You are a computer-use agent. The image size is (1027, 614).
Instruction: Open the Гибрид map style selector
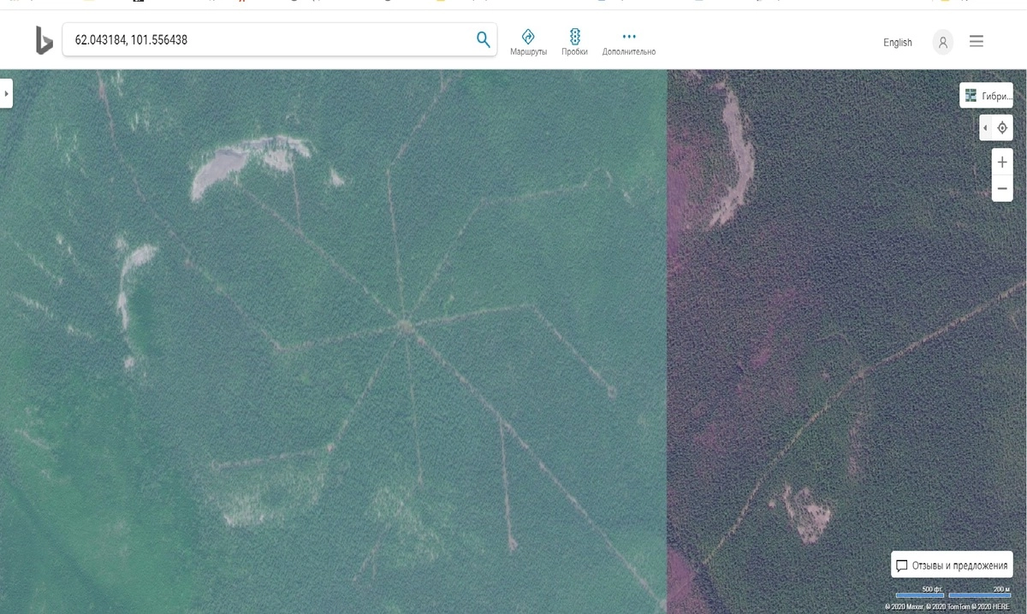(986, 96)
